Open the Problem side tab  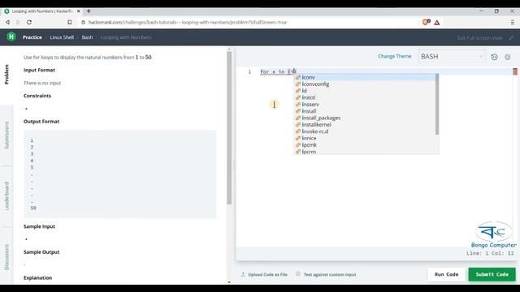pos(6,74)
